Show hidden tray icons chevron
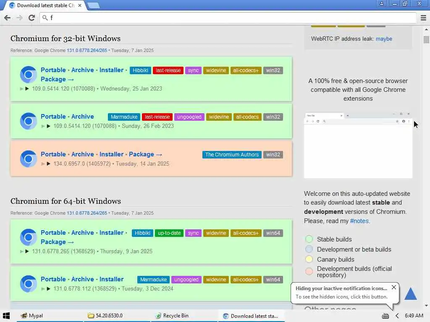Screen dimensions: 430x322 [397, 316]
